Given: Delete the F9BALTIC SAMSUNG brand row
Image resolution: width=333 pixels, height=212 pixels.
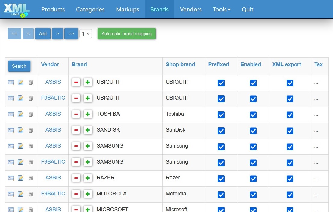Looking at the screenshot, I should (x=31, y=162).
